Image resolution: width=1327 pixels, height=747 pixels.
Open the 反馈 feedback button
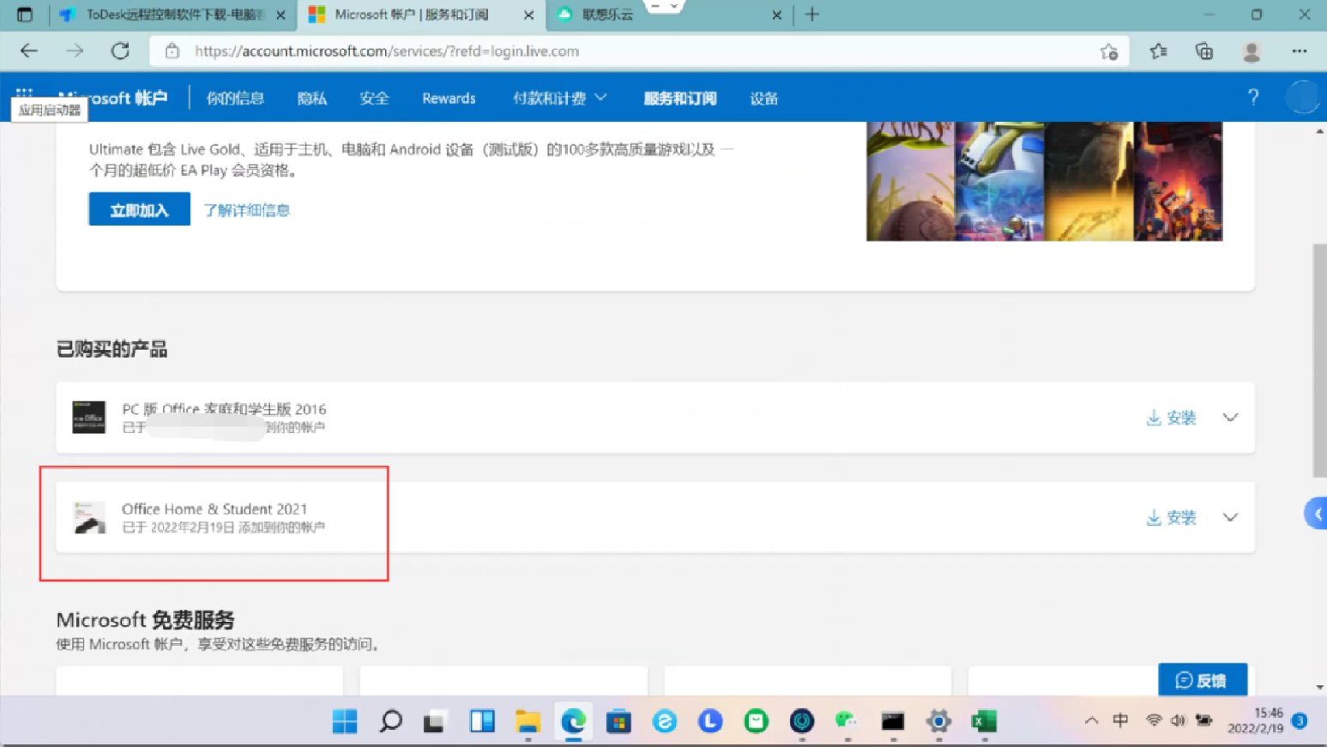[1202, 680]
